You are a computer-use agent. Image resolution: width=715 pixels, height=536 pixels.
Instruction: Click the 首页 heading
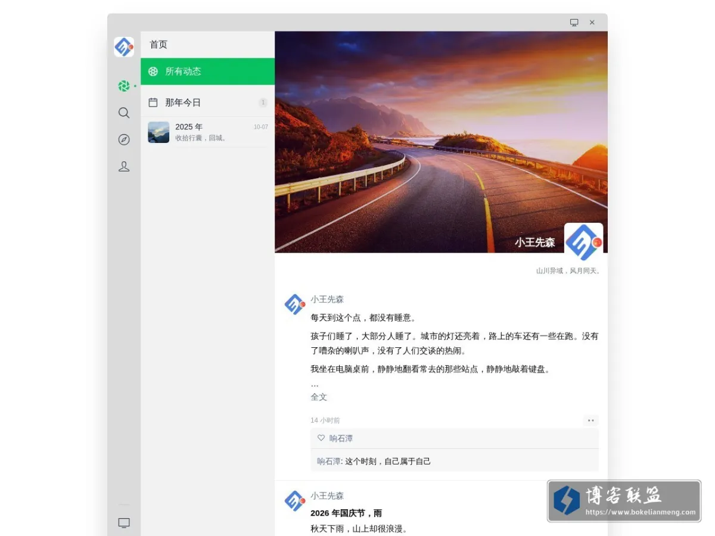pyautogui.click(x=158, y=45)
